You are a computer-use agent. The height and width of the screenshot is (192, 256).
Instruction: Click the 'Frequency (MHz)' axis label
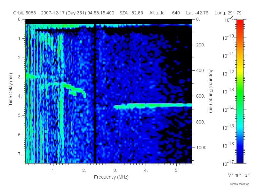[111, 177]
